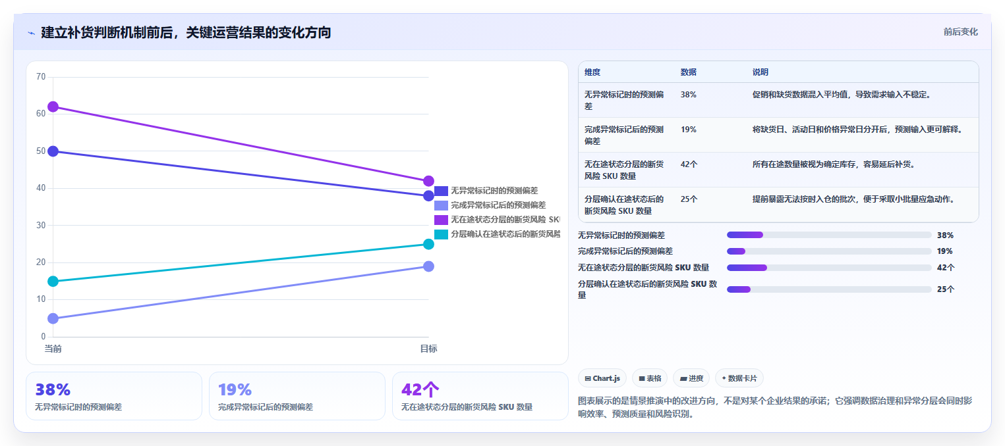Select the 表格 tag chip

(x=650, y=378)
